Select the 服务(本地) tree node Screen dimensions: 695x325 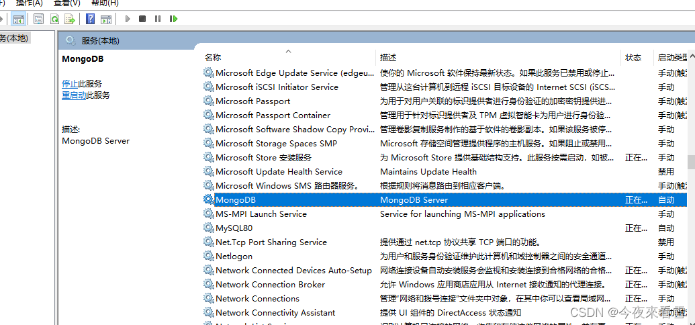pos(13,38)
